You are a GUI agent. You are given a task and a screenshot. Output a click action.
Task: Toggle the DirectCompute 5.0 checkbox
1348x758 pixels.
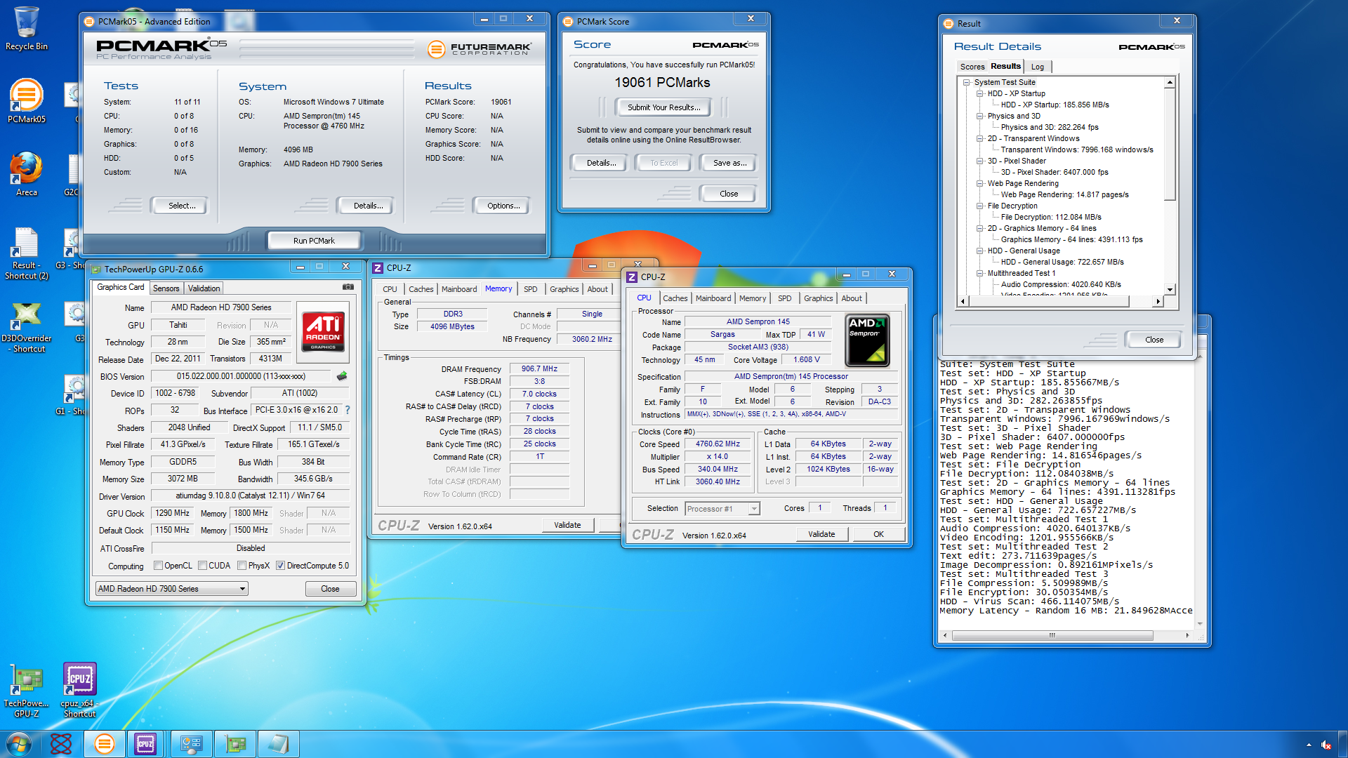pos(280,566)
